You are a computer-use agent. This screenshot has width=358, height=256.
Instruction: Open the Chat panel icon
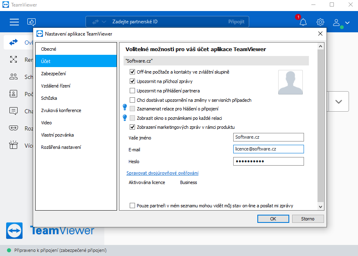pos(14,111)
